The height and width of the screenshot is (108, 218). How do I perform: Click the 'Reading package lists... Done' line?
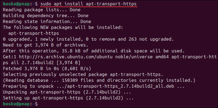pos(41,10)
